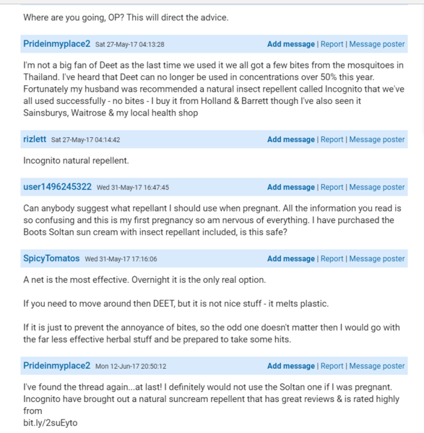Image resolution: width=424 pixels, height=433 pixels.
Task: Report rizlett's post
Action: click(x=332, y=139)
